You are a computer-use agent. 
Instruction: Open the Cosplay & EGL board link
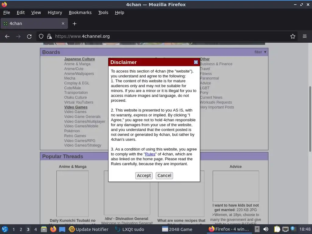click(76, 83)
